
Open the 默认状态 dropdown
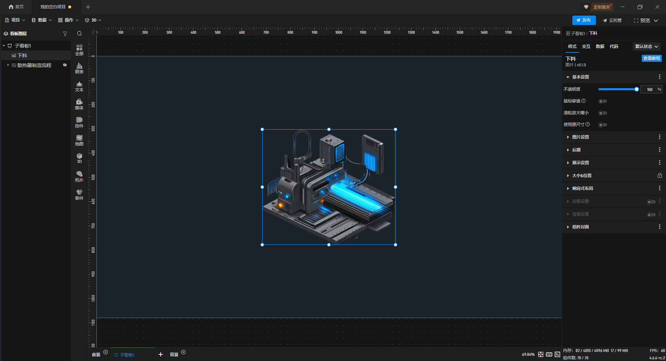coord(647,47)
